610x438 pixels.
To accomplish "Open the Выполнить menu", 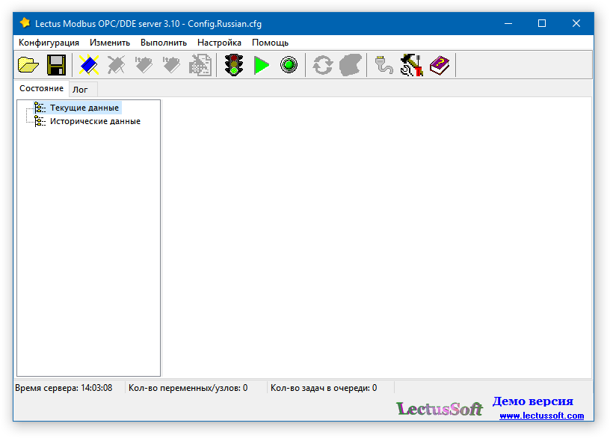I will coord(164,43).
